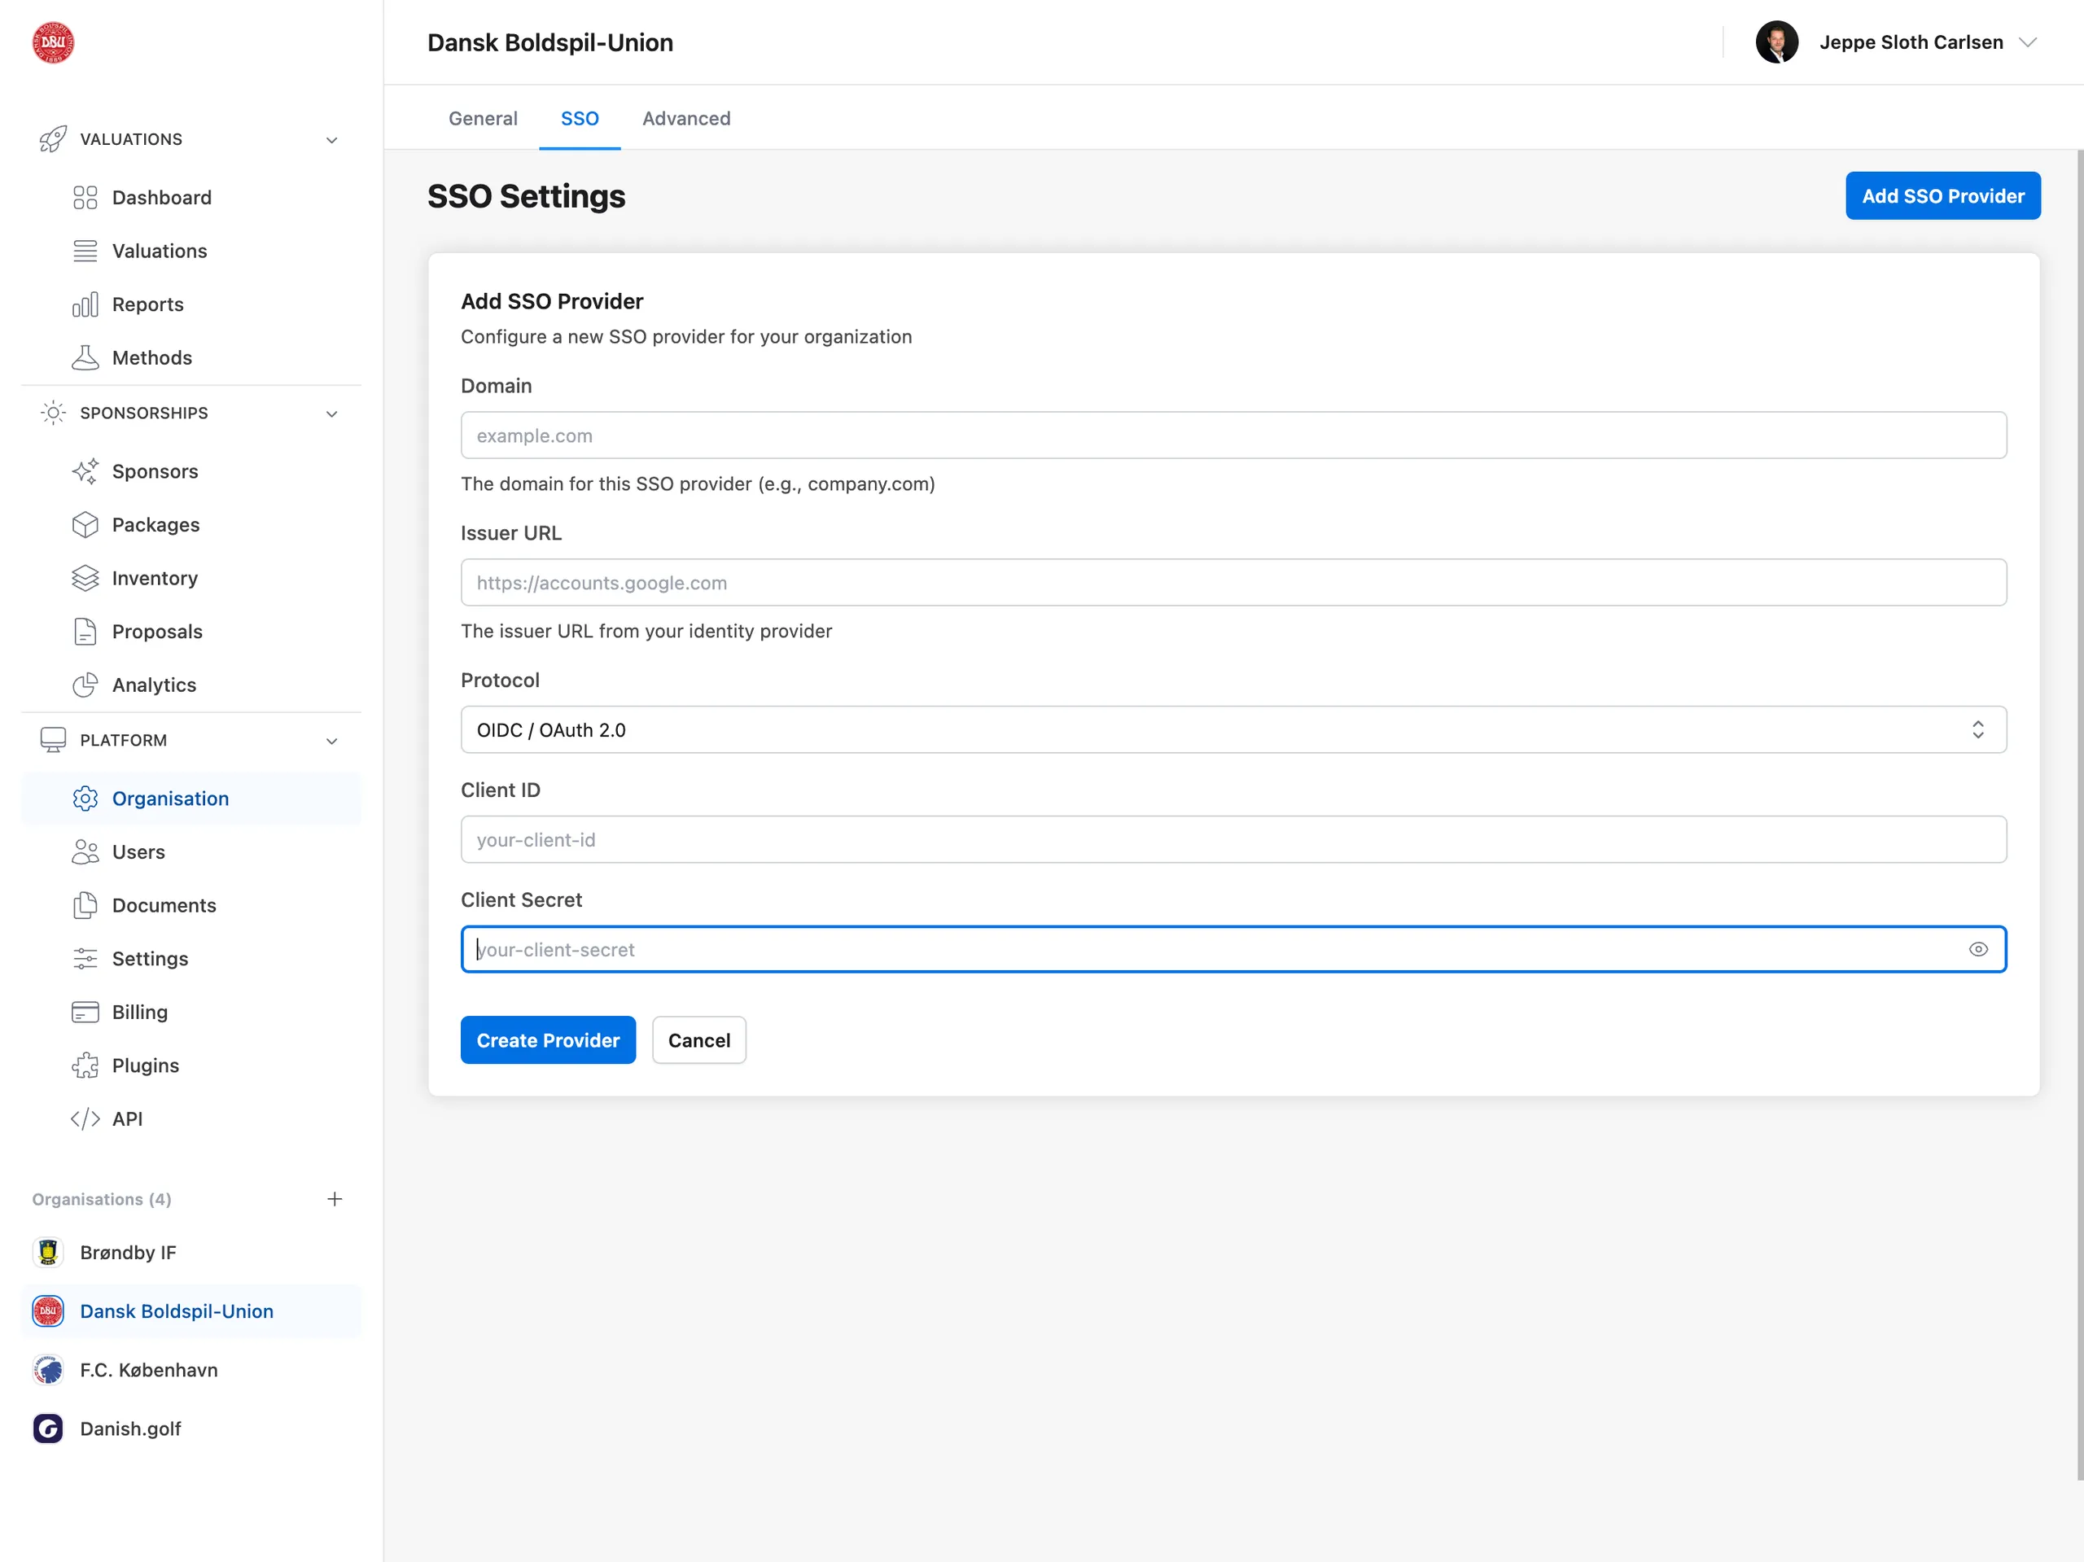Open API code brackets icon
This screenshot has width=2084, height=1562.
pyautogui.click(x=85, y=1119)
